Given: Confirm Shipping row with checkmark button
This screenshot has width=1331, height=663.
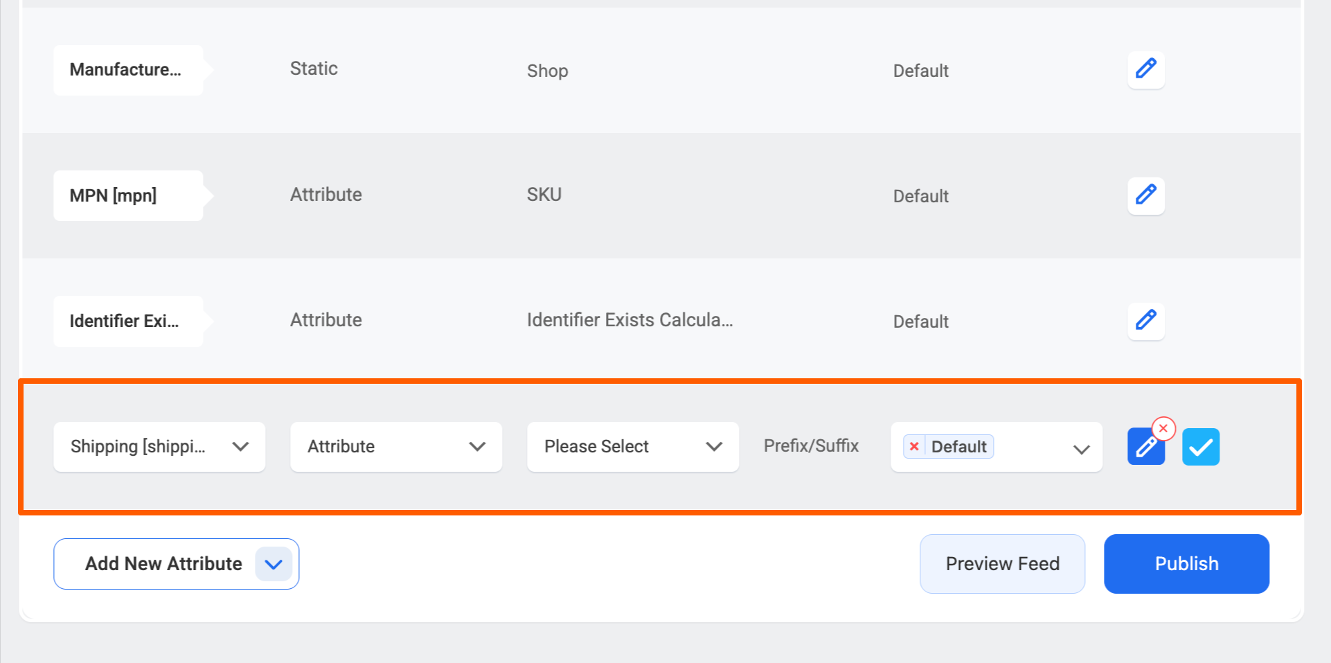Looking at the screenshot, I should click(x=1200, y=447).
